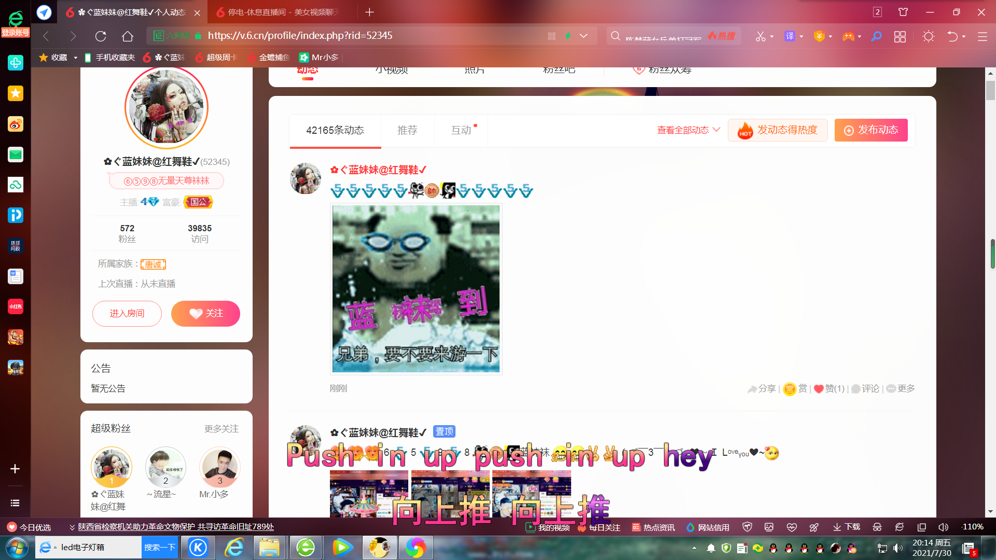Open 更多关注 link

(222, 429)
